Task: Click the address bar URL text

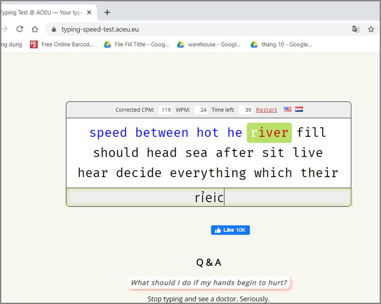Action: (100, 29)
